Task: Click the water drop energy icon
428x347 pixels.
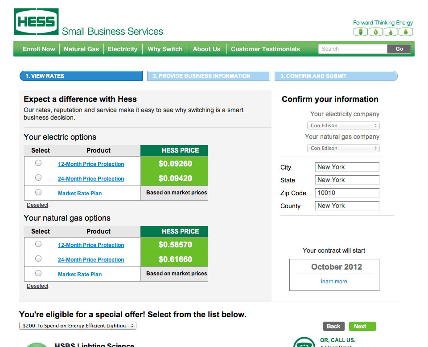Action: pyautogui.click(x=391, y=32)
